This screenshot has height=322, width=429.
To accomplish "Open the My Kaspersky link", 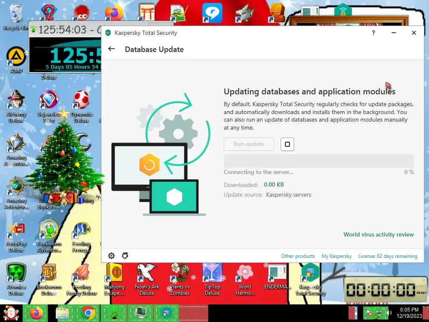I will coord(336,256).
